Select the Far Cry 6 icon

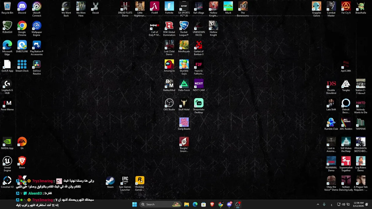coord(346,8)
